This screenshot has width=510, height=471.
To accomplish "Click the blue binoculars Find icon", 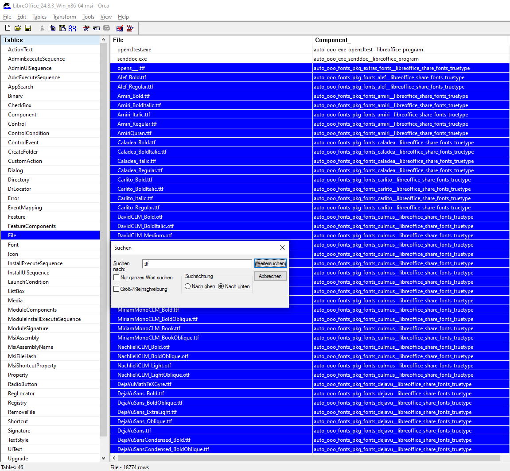I will (72, 28).
